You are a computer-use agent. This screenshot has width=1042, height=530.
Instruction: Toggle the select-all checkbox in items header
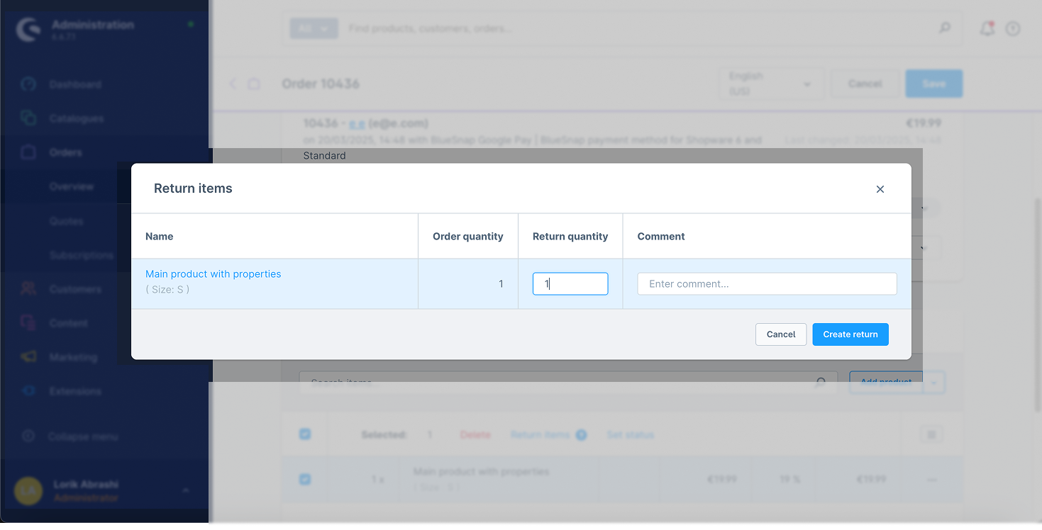(305, 434)
